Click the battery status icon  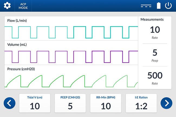159,6
